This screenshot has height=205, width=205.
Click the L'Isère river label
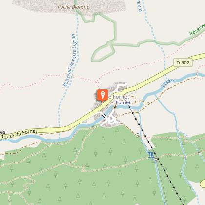pyautogui.click(x=169, y=83)
